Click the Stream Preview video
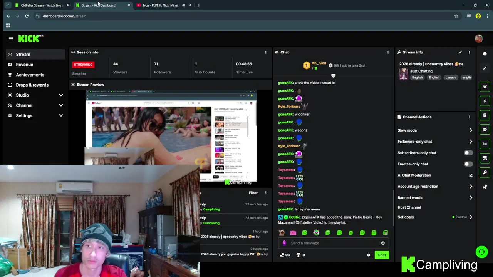The height and width of the screenshot is (277, 493). coord(171,136)
